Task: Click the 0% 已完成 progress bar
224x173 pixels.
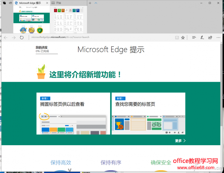Action: (x=47, y=54)
